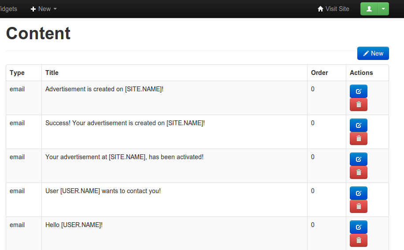Select the 'User [USER.NAME] wants to contact you!' title text

(x=103, y=191)
